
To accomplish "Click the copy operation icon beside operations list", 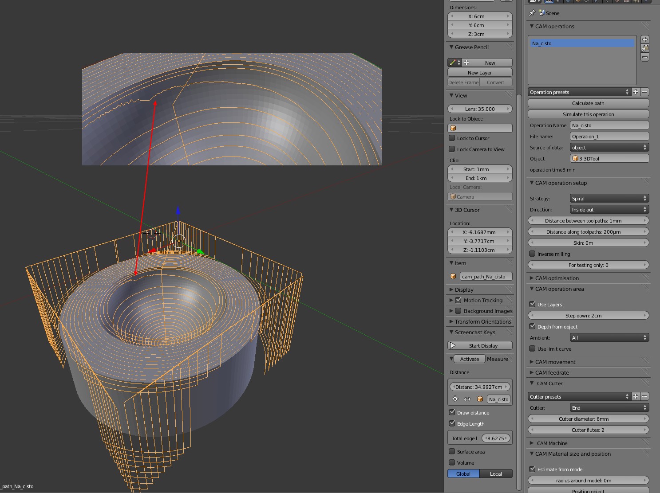I will click(645, 48).
